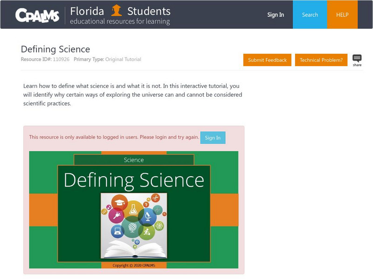Select the scissors icon in the artwork
Viewport: 373px width, 279px height.
click(x=155, y=198)
